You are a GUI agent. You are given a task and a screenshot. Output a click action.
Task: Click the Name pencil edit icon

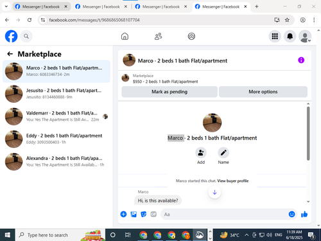[x=223, y=153]
